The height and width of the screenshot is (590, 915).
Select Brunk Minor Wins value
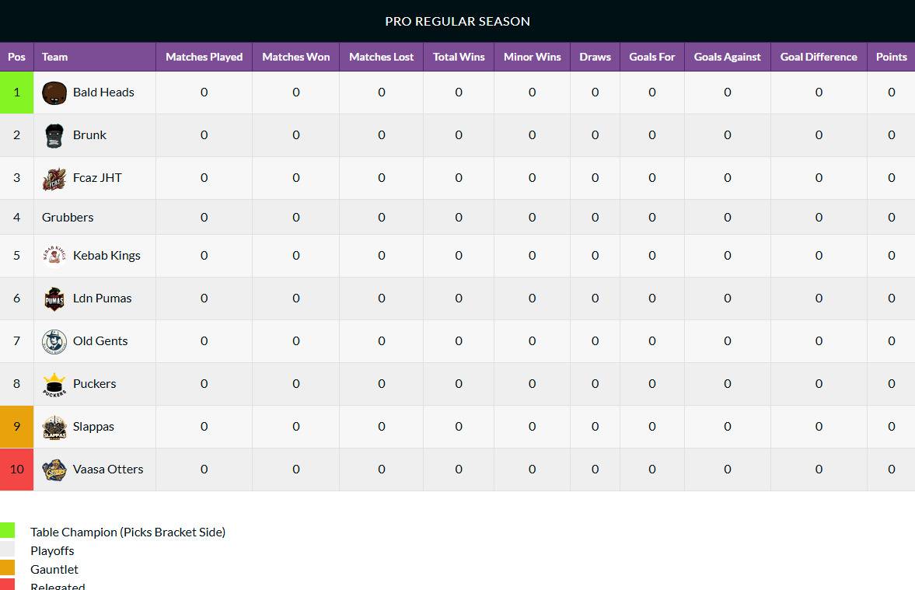pyautogui.click(x=533, y=134)
